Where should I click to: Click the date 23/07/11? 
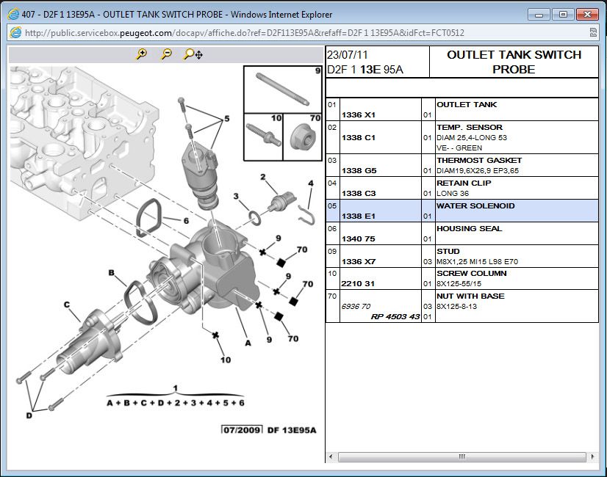tap(348, 55)
